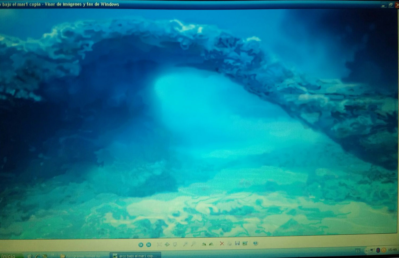Screen dimensions: 399x258
Task: Expand hidden tray icons arrow
Action: tap(367, 251)
